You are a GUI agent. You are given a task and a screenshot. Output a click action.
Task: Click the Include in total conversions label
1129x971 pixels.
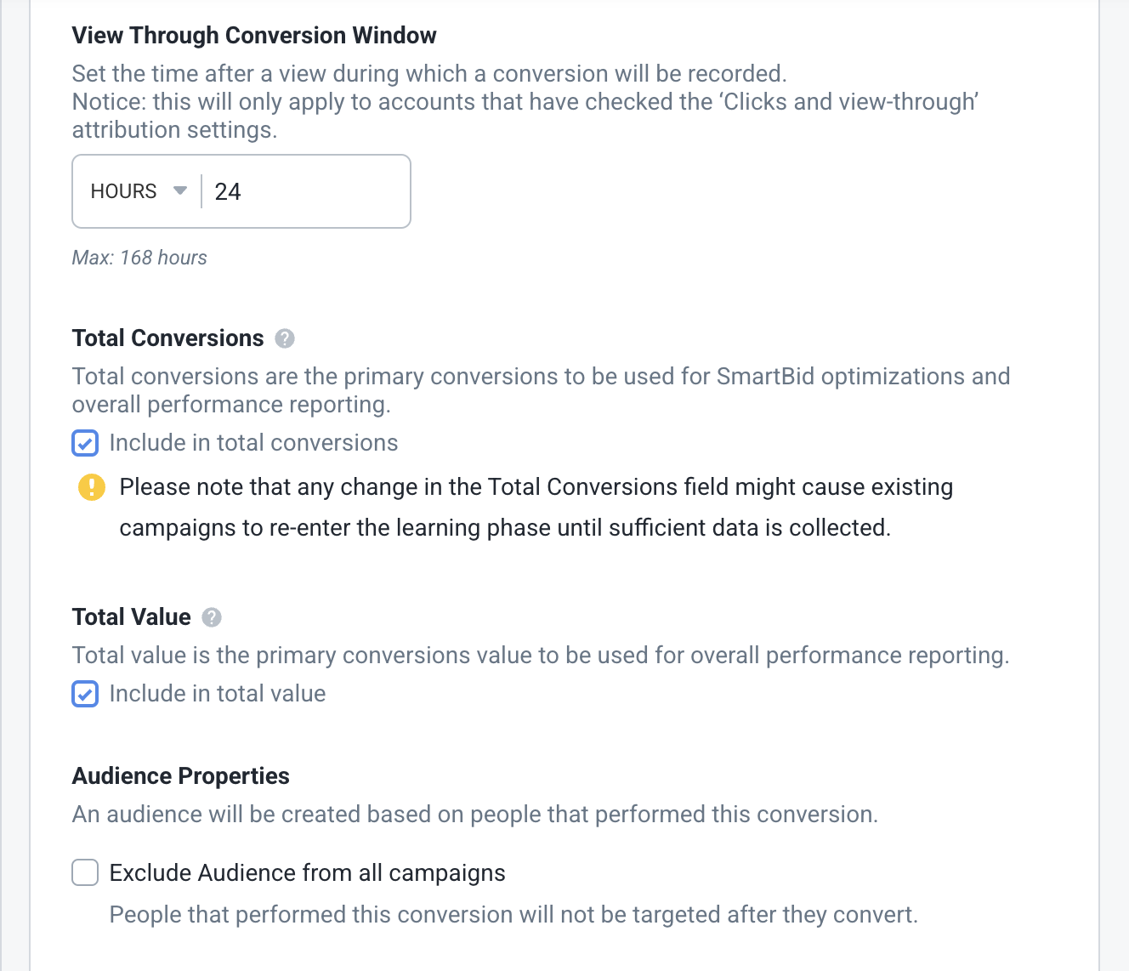[x=253, y=443]
